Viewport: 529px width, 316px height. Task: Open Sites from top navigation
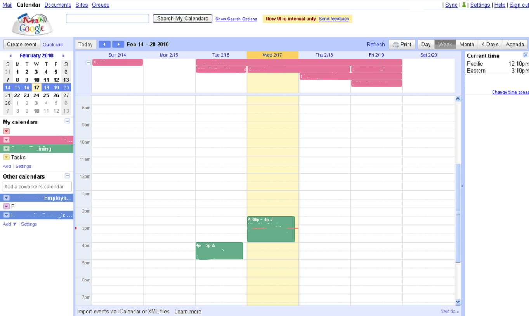point(82,5)
